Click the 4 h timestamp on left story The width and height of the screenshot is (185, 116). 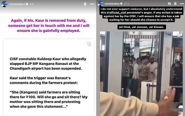click(x=32, y=4)
